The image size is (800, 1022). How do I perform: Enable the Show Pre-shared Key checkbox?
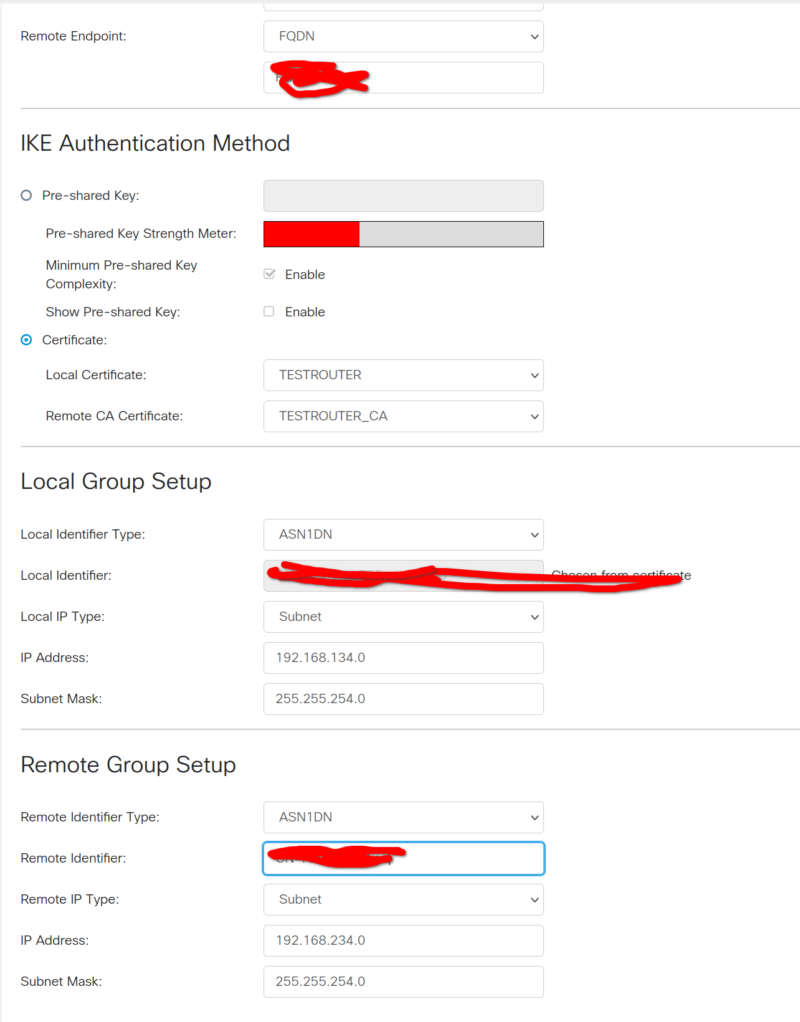pos(269,311)
